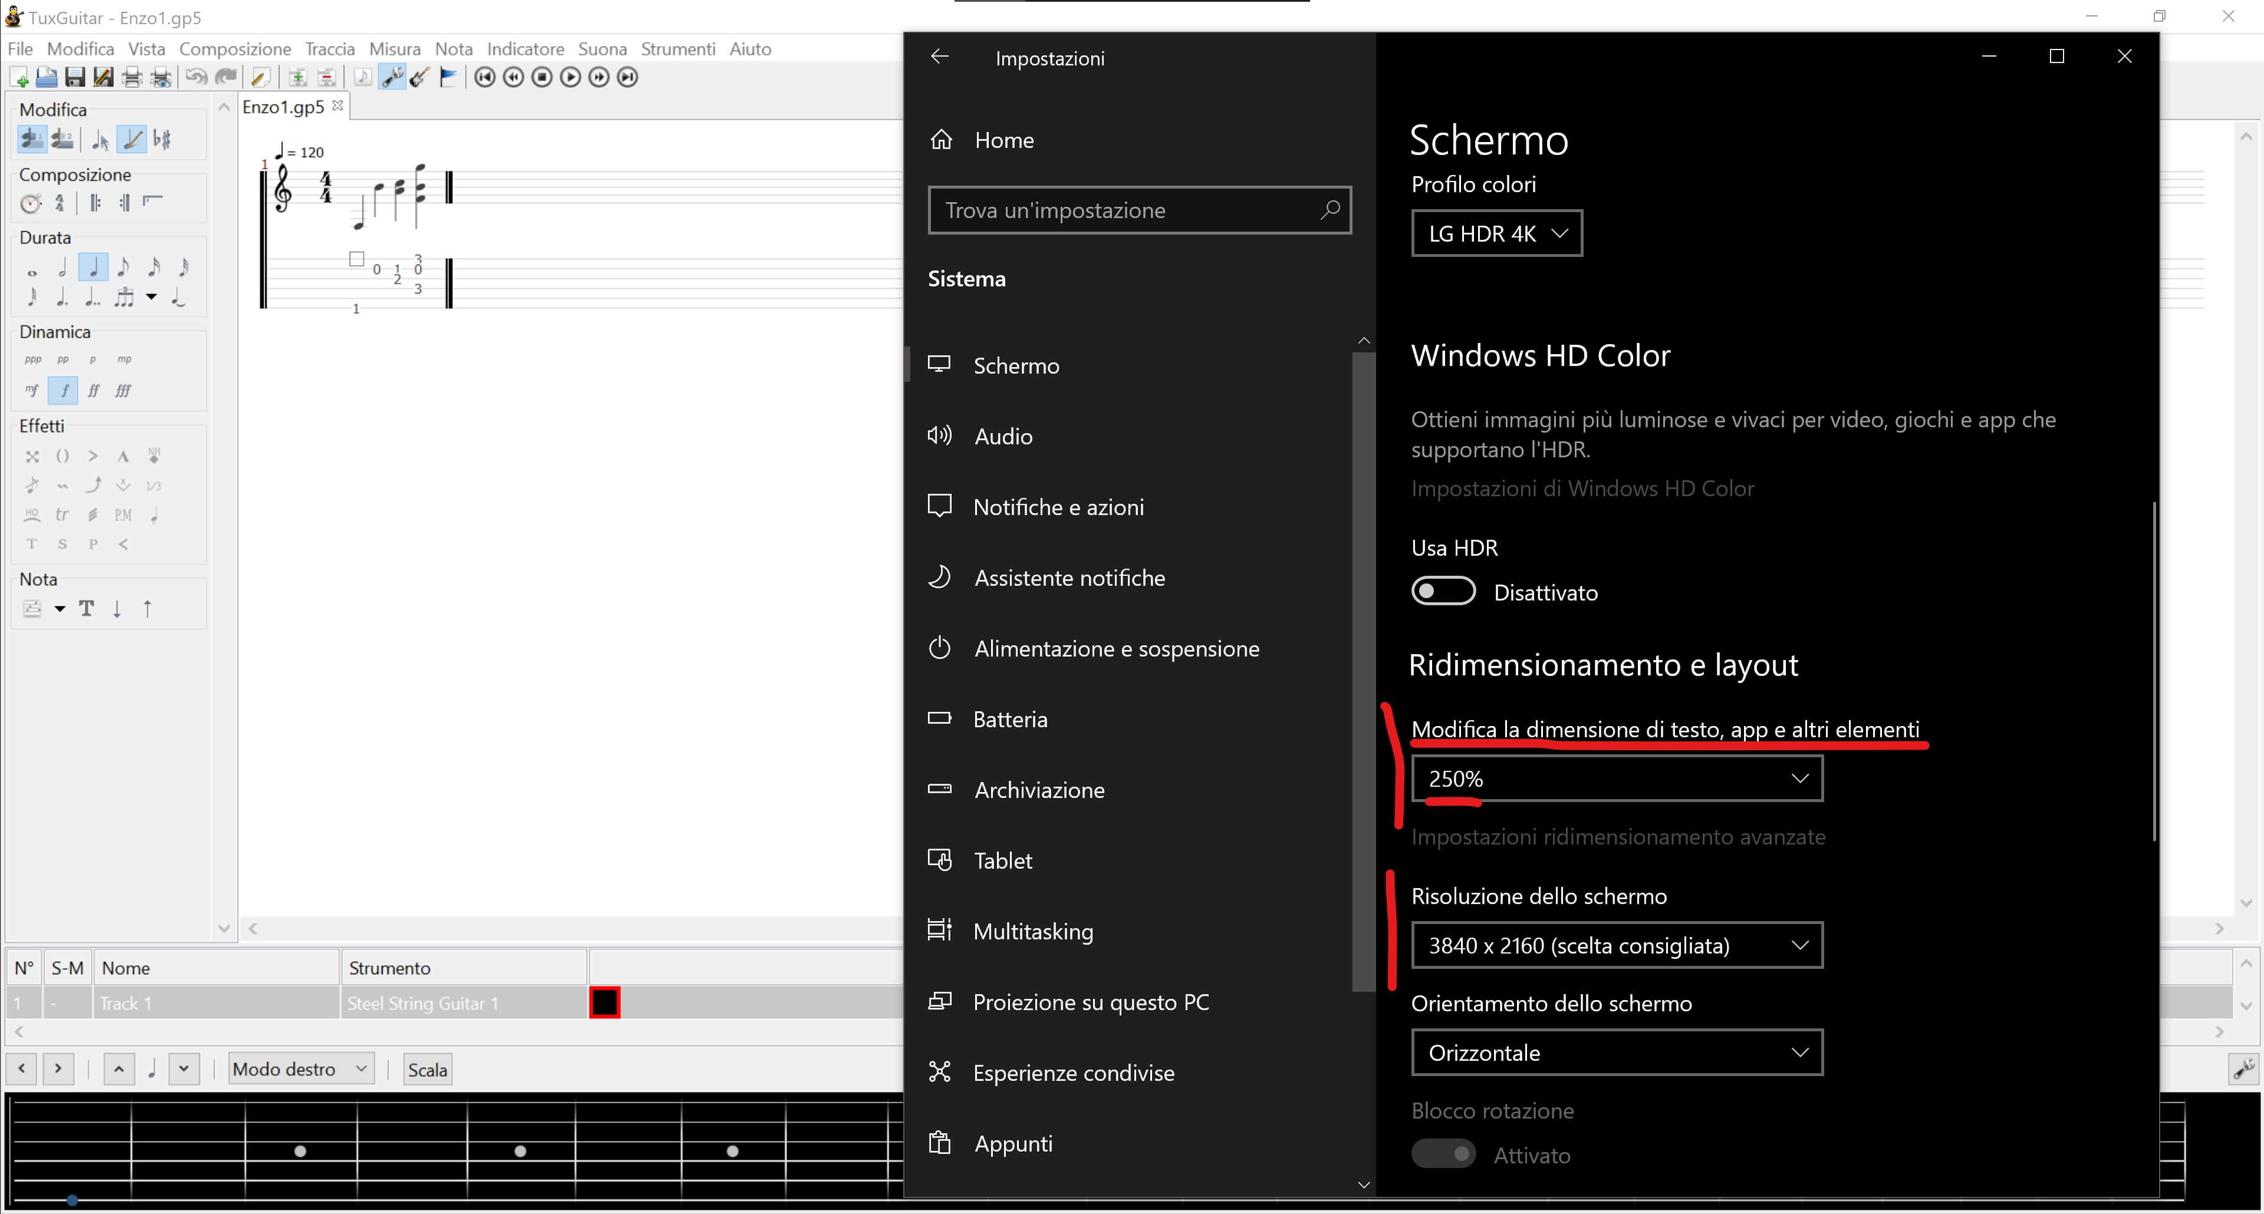Click the save file toolbar icon
The height and width of the screenshot is (1214, 2264).
[x=75, y=77]
